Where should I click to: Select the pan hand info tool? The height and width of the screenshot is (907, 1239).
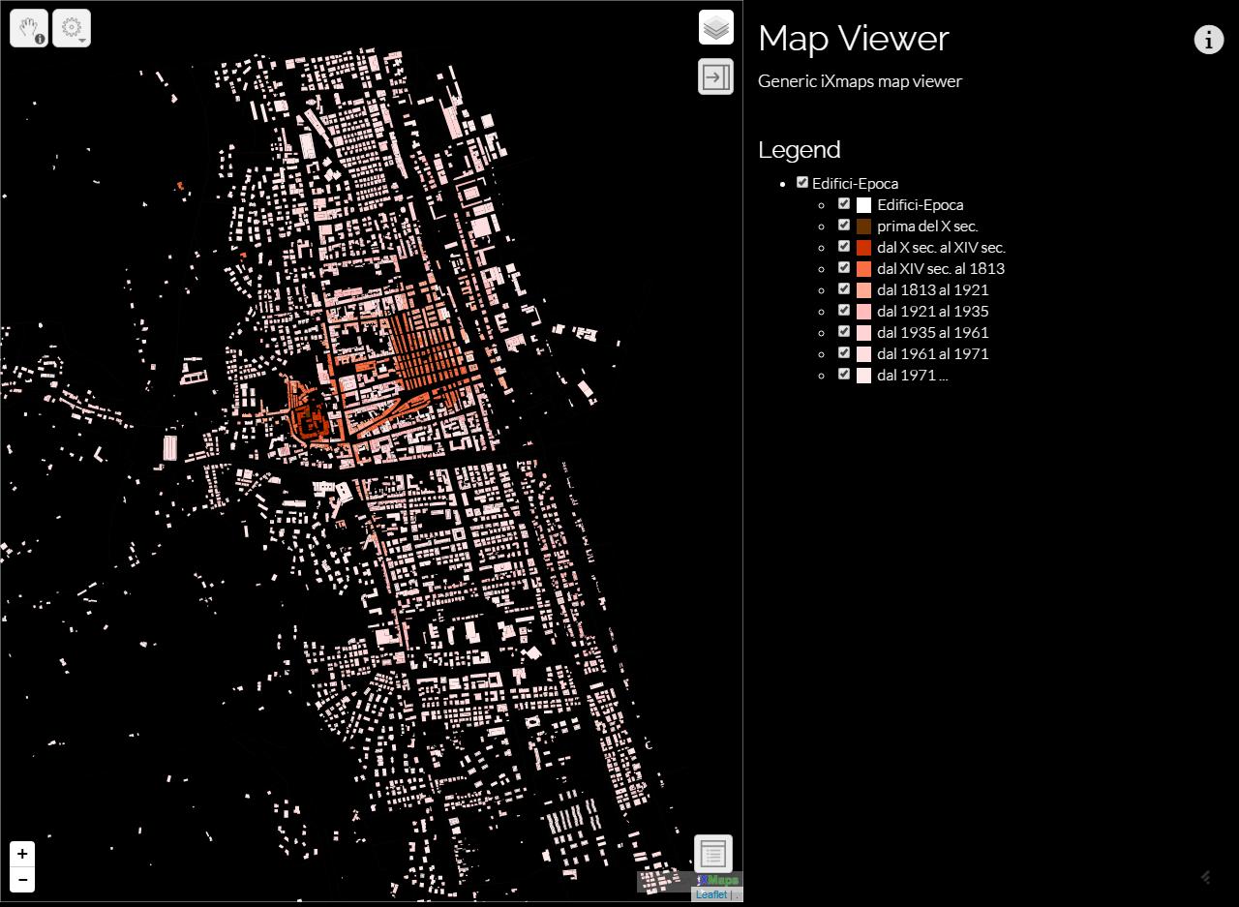(x=29, y=28)
